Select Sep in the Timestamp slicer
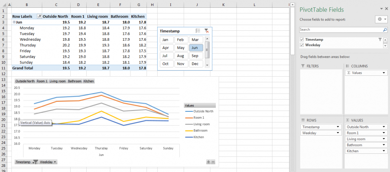The image size is (390, 172). (x=196, y=56)
